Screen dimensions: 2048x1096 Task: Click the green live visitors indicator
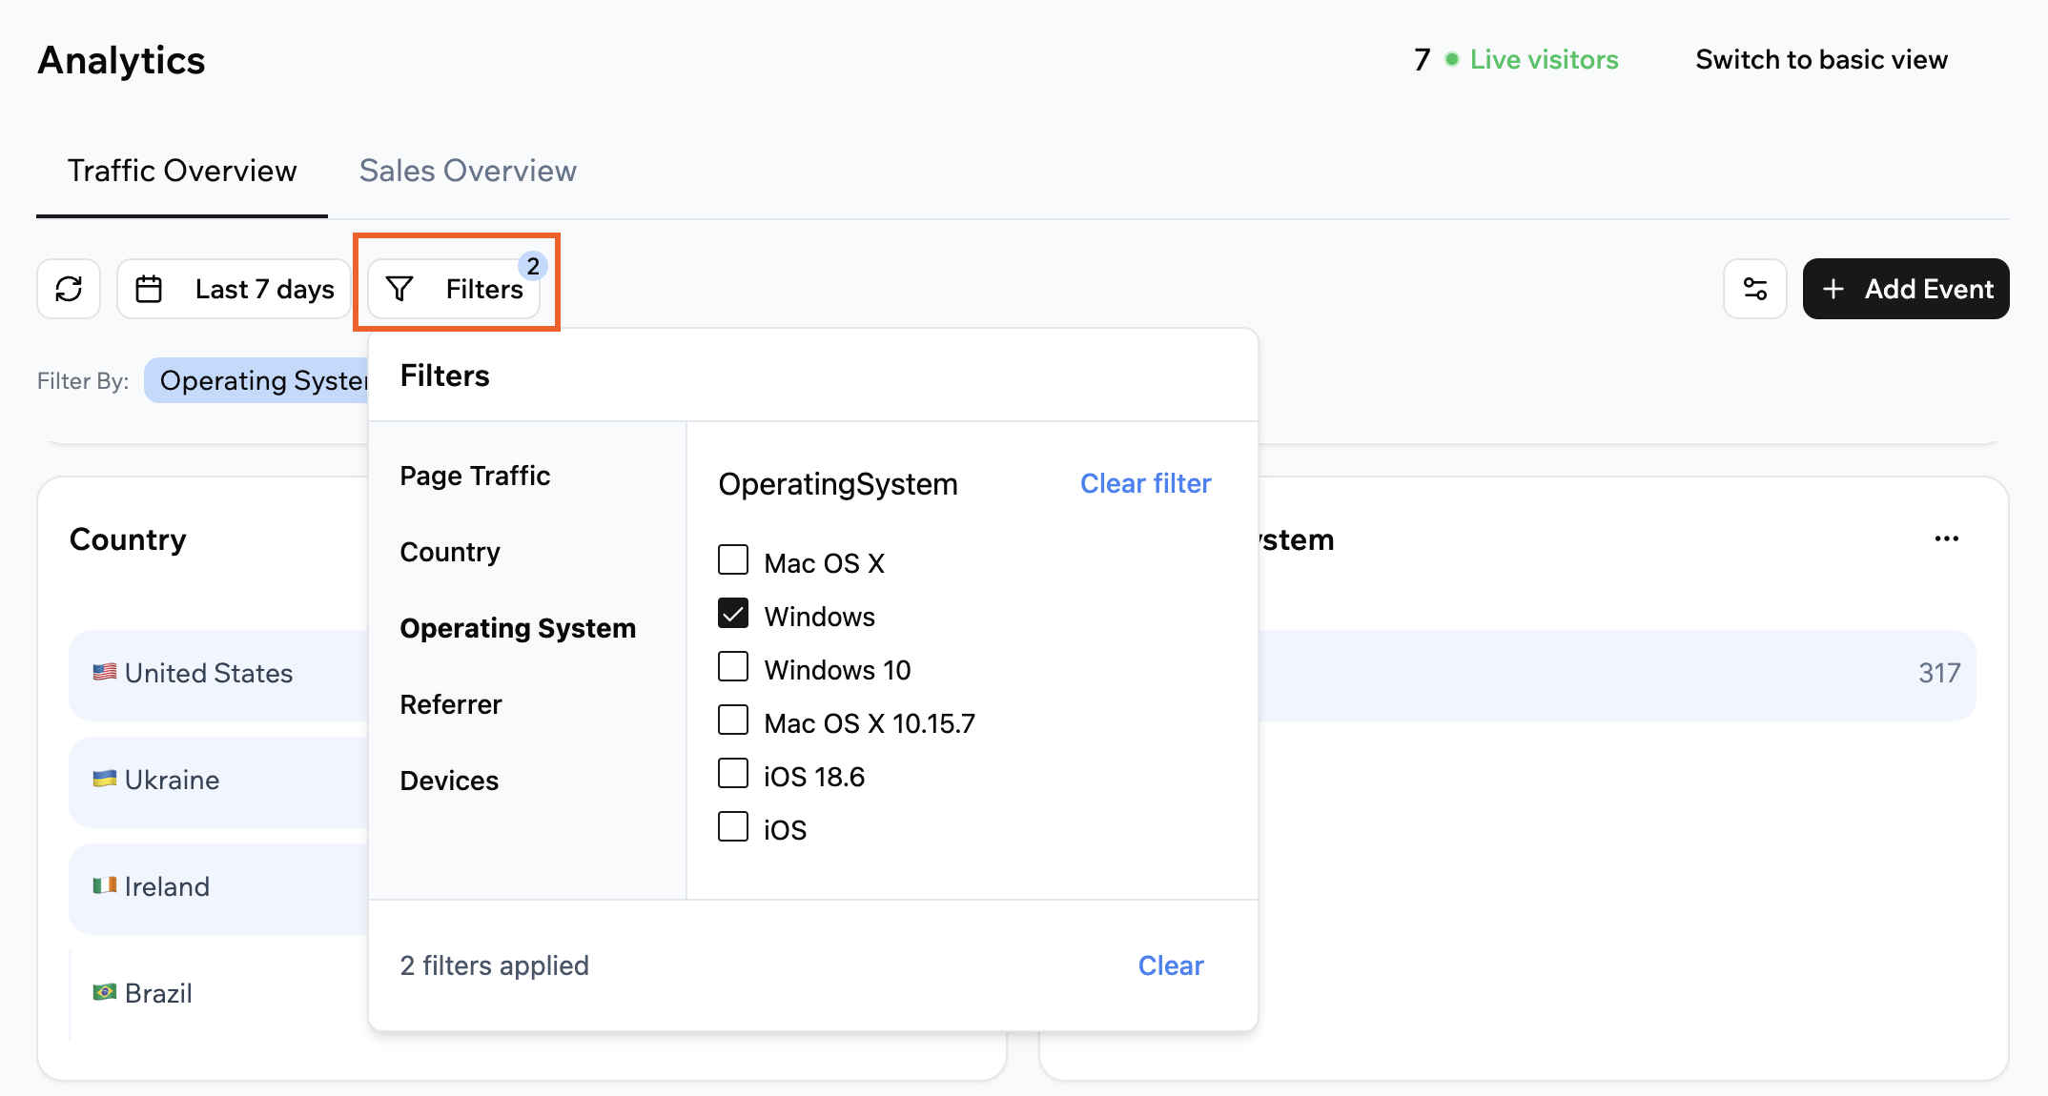point(1451,59)
